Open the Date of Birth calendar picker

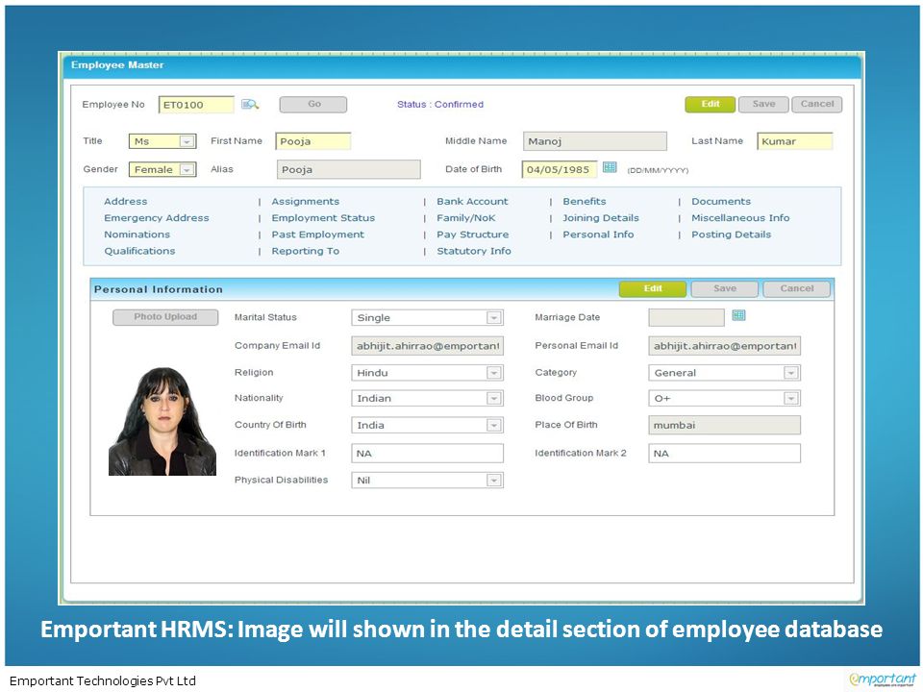(x=610, y=167)
